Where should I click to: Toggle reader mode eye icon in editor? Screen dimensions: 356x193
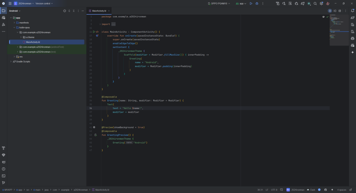pyautogui.click(x=323, y=17)
